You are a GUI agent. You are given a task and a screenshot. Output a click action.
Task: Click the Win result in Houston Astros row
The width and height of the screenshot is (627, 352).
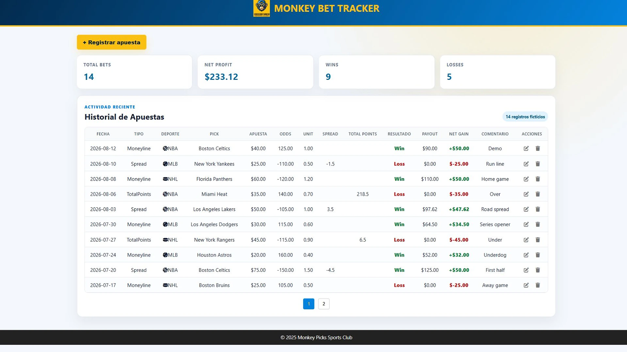pyautogui.click(x=399, y=255)
